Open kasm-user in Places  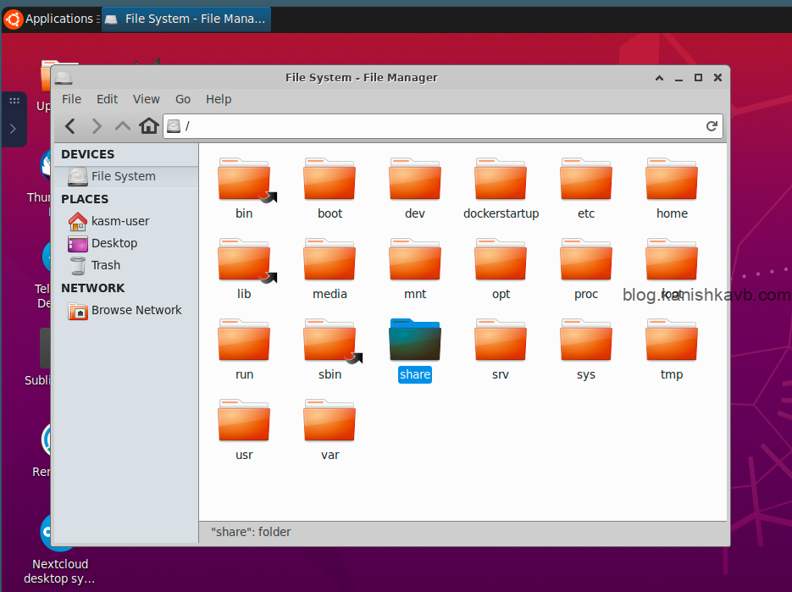click(120, 221)
